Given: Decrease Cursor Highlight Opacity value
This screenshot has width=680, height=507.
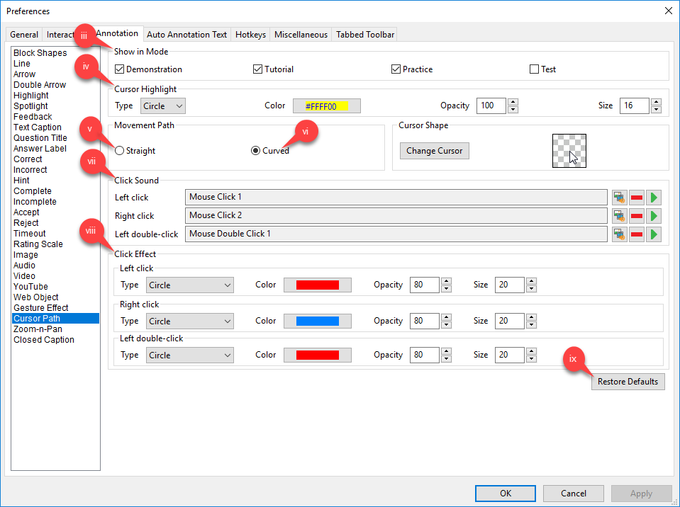Looking at the screenshot, I should [x=513, y=110].
